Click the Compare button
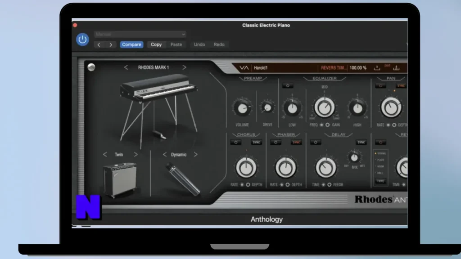Image resolution: width=461 pixels, height=259 pixels. point(131,45)
